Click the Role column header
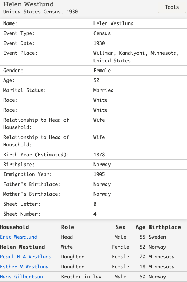Viewport: 187px width, 282px height. click(68, 227)
